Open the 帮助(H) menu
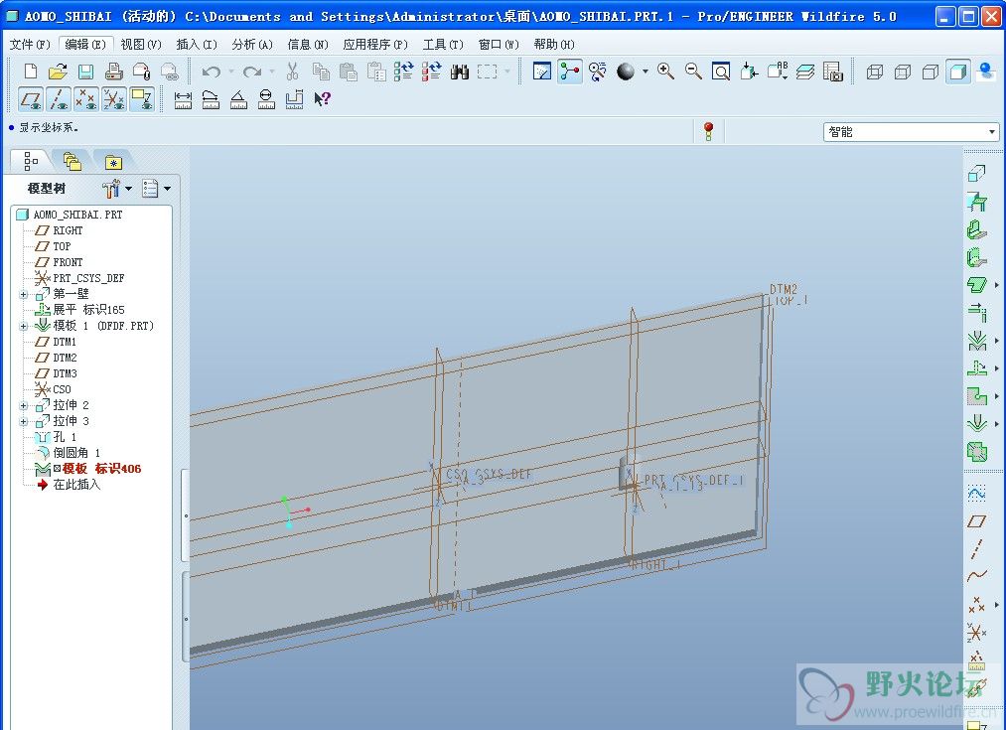Image resolution: width=1006 pixels, height=730 pixels. pyautogui.click(x=554, y=45)
